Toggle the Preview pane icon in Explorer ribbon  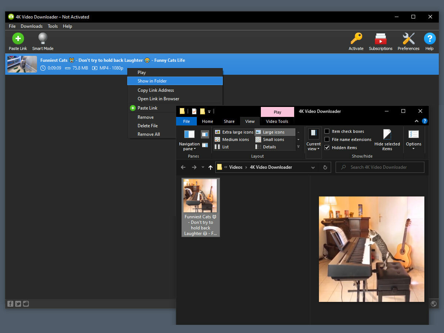click(x=205, y=134)
